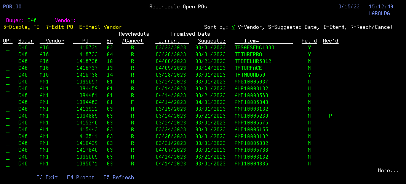Screen dimensions: 406x184
Task: Select OPT field for PO 1416736
Action: tap(8, 61)
